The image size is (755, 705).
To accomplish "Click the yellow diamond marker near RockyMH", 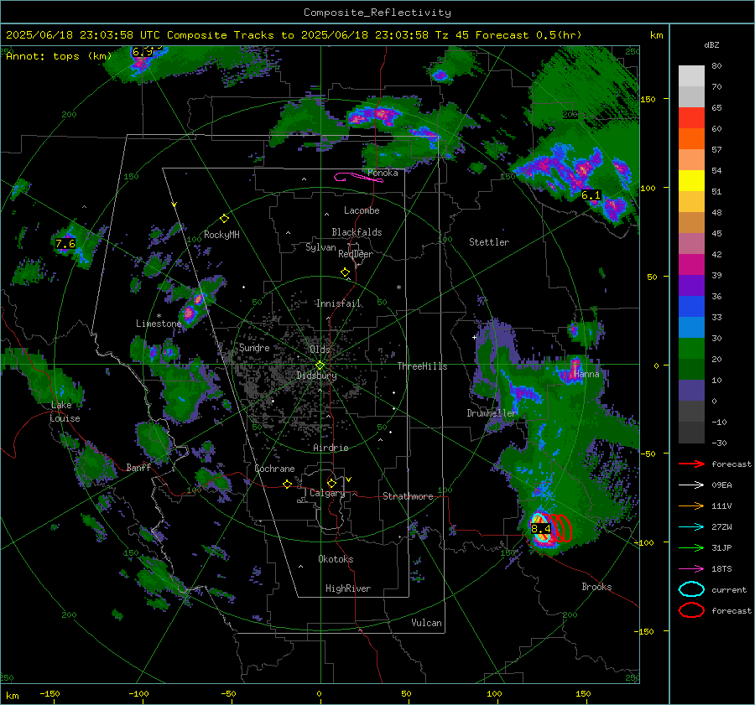I will (x=224, y=219).
